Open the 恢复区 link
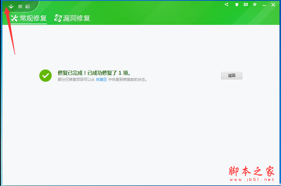This screenshot has width=281, height=186. point(101,80)
